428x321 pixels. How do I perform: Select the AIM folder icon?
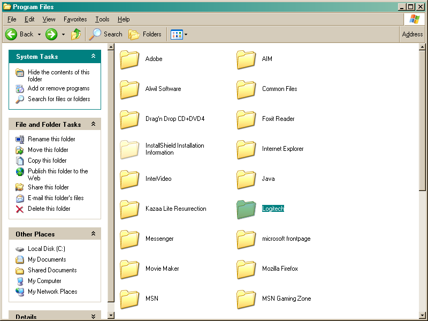click(246, 59)
